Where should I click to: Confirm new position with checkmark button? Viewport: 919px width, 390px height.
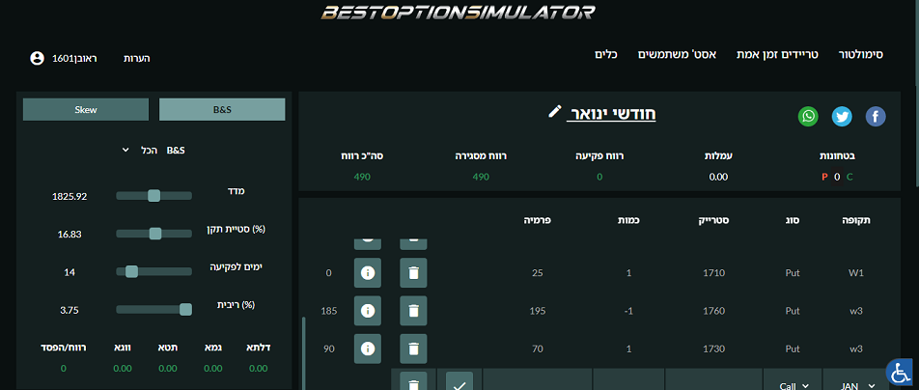(x=459, y=383)
